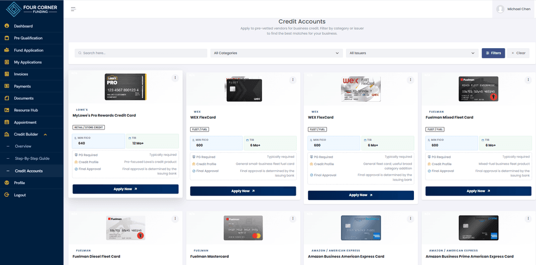Click Michael Chen's avatar icon

pos(500,9)
